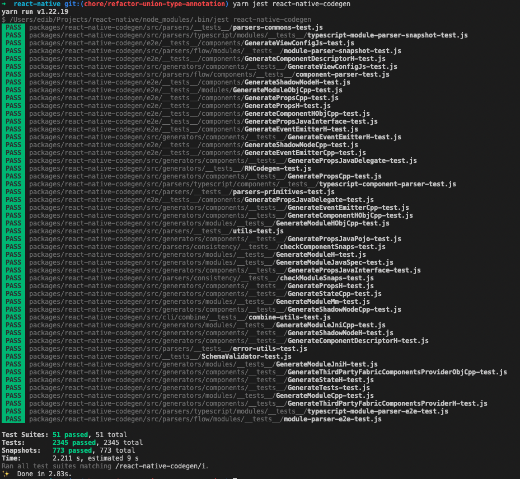Click file name GenerateModuleMm-test.js
The width and height of the screenshot is (520, 479).
pos(322,302)
